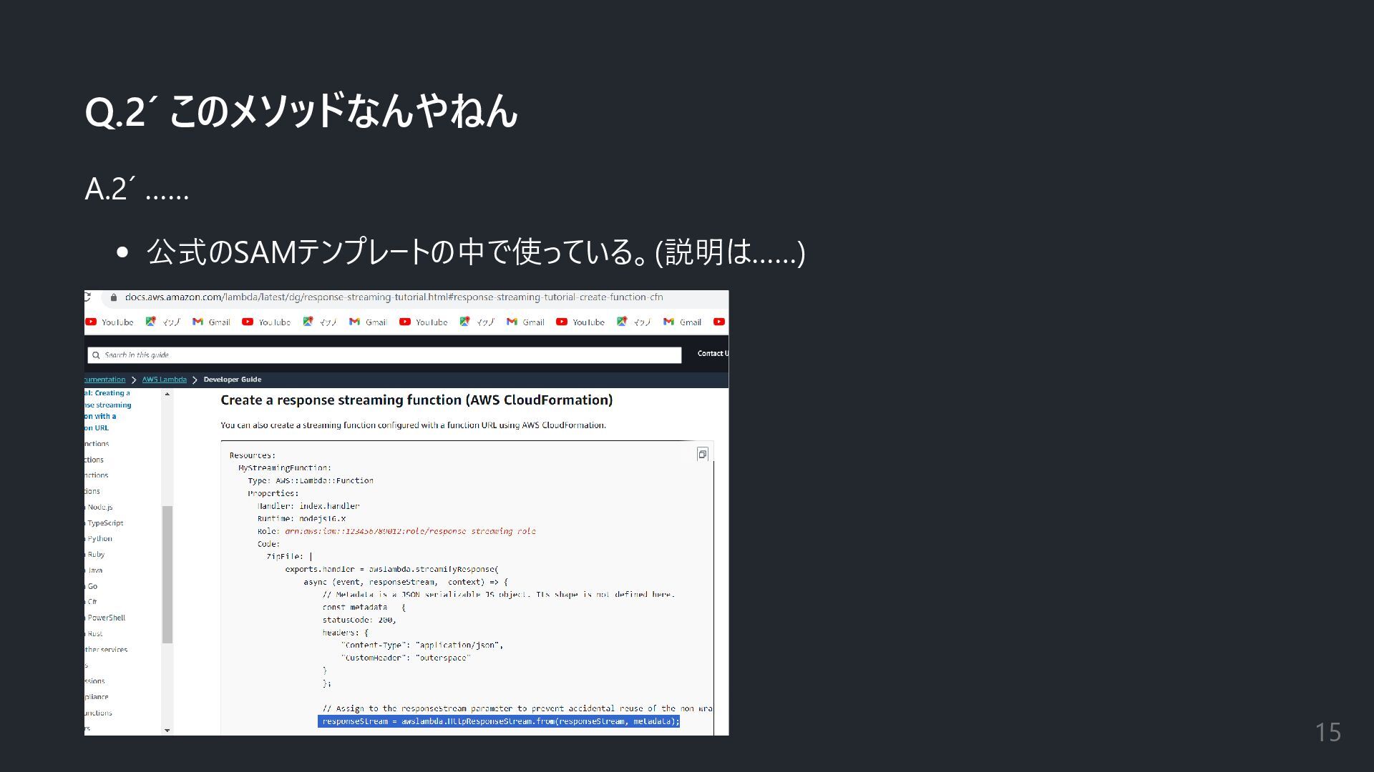Click the lock icon in address bar
This screenshot has height=772, width=1374.
click(x=114, y=297)
